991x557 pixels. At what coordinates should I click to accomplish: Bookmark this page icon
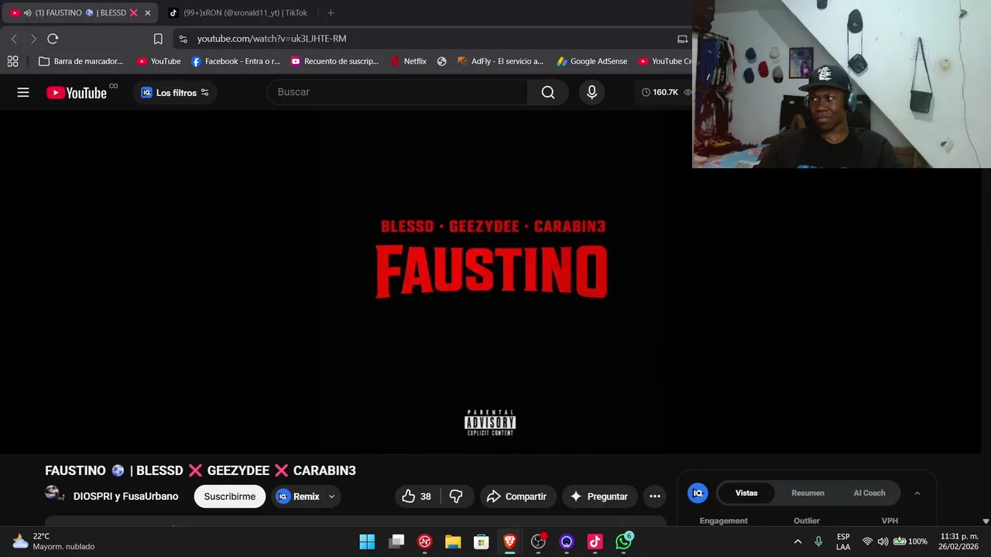pos(158,39)
